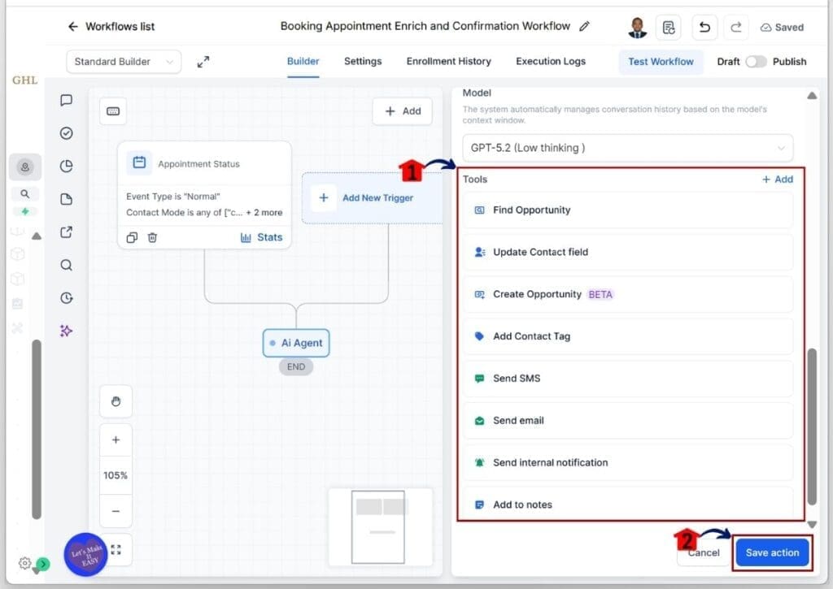833x589 pixels.
Task: Click the Add button on canvas
Action: (x=403, y=111)
